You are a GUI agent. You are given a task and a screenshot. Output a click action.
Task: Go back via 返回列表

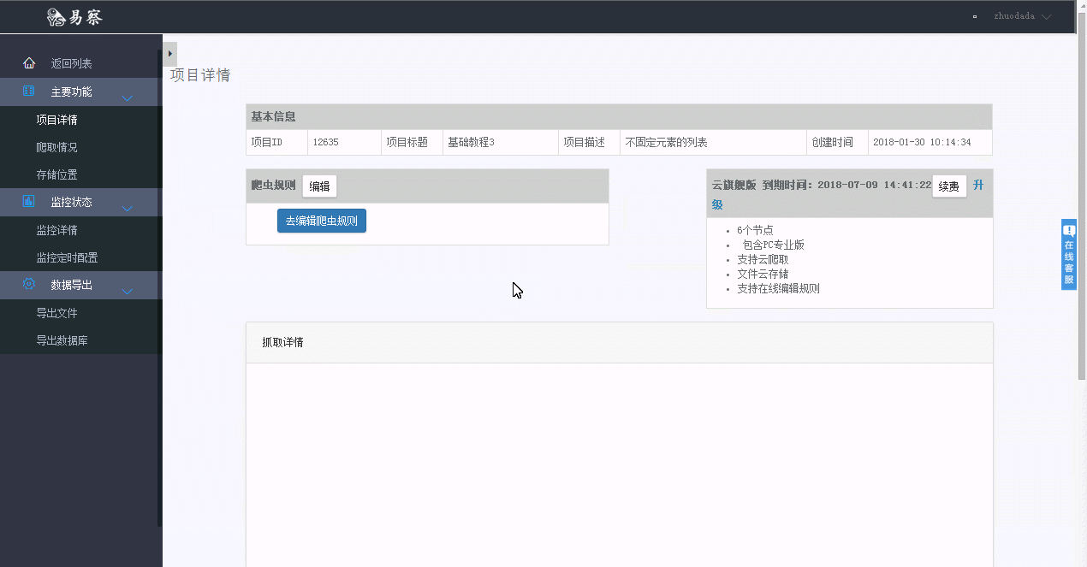coord(71,64)
